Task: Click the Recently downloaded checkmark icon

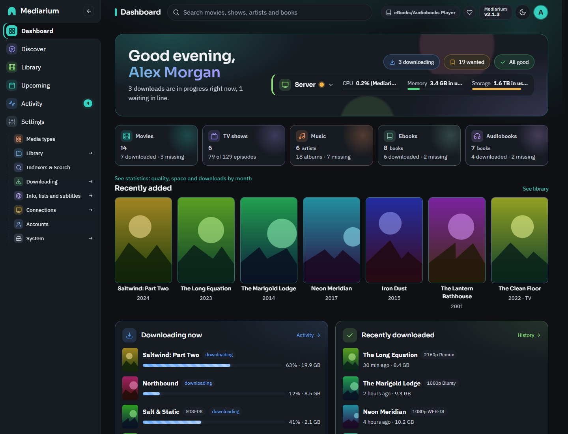Action: tap(350, 335)
